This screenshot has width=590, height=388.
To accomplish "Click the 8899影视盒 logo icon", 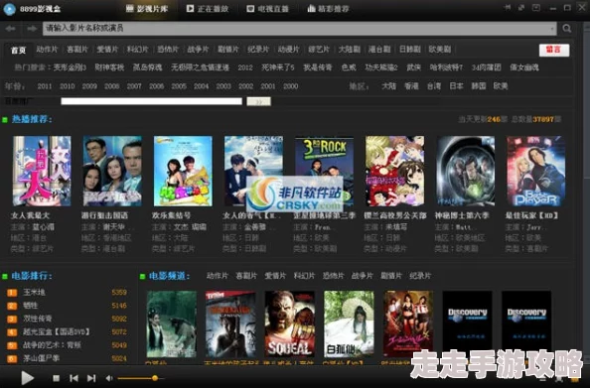I will click(9, 9).
